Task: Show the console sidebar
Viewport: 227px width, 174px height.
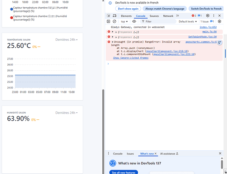Action: click(x=109, y=21)
